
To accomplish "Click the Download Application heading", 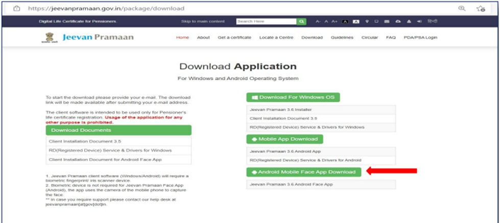I will [238, 66].
